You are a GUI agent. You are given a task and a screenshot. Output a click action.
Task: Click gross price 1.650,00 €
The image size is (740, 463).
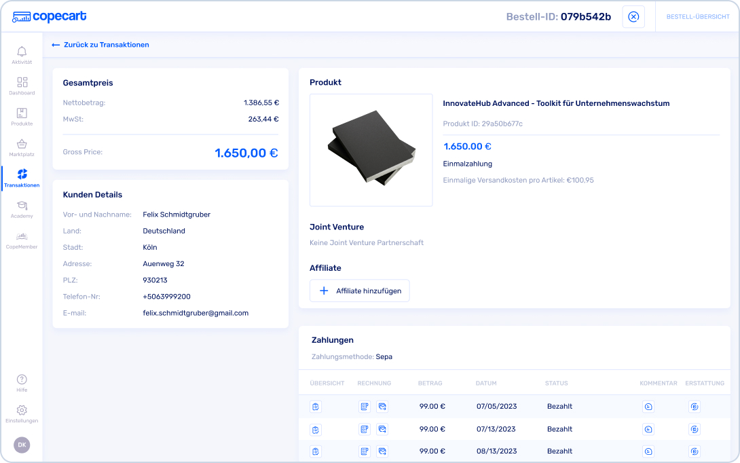pos(246,153)
